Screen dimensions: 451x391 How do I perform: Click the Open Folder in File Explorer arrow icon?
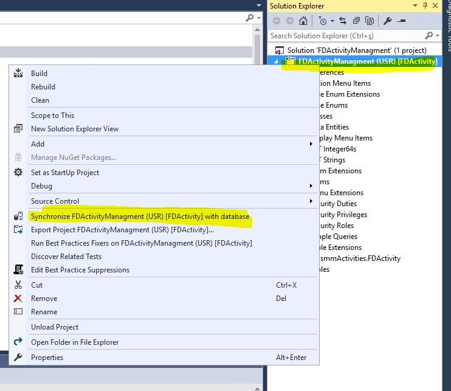pos(18,342)
